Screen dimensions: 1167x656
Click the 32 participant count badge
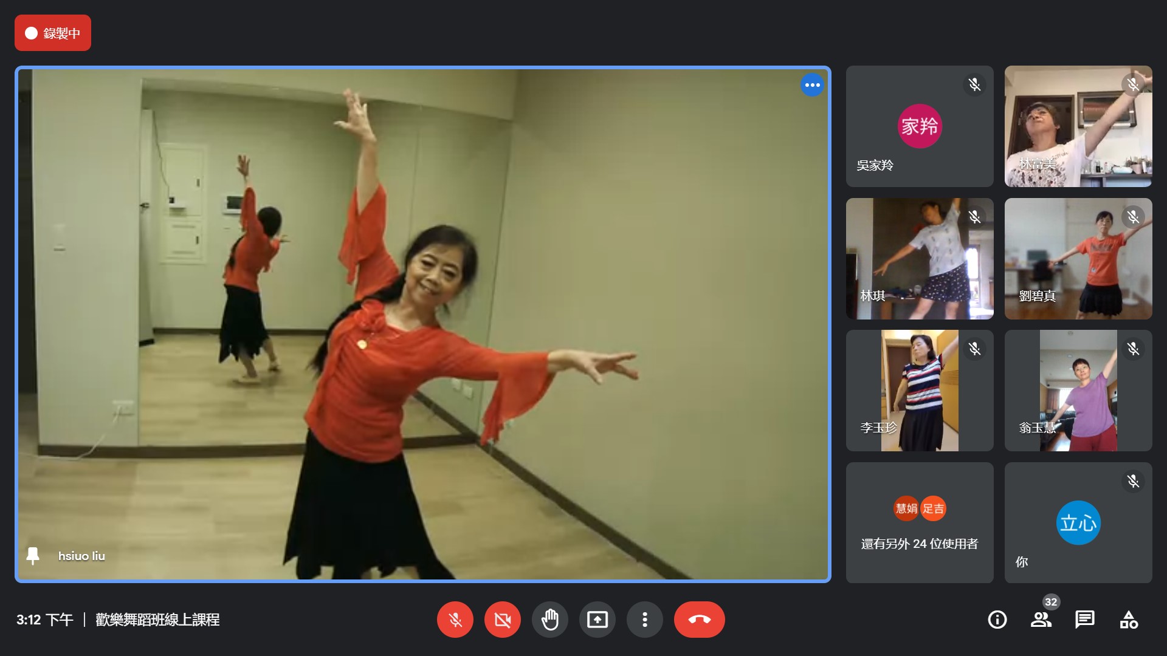click(x=1051, y=602)
